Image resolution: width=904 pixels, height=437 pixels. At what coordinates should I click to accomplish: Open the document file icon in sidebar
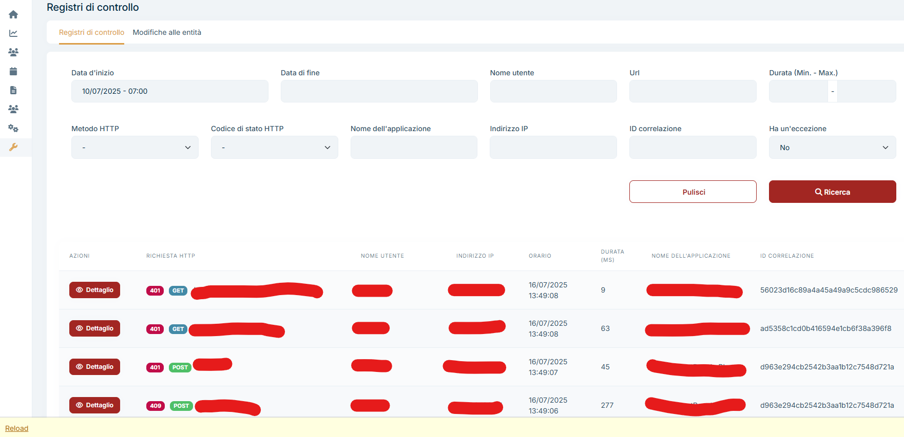pos(13,90)
